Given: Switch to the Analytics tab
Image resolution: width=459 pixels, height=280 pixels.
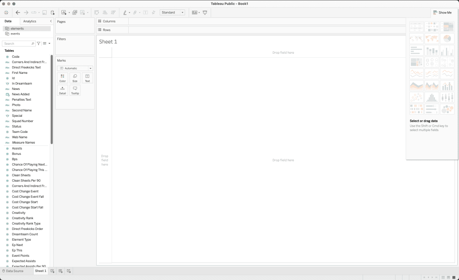Looking at the screenshot, I should click(30, 21).
